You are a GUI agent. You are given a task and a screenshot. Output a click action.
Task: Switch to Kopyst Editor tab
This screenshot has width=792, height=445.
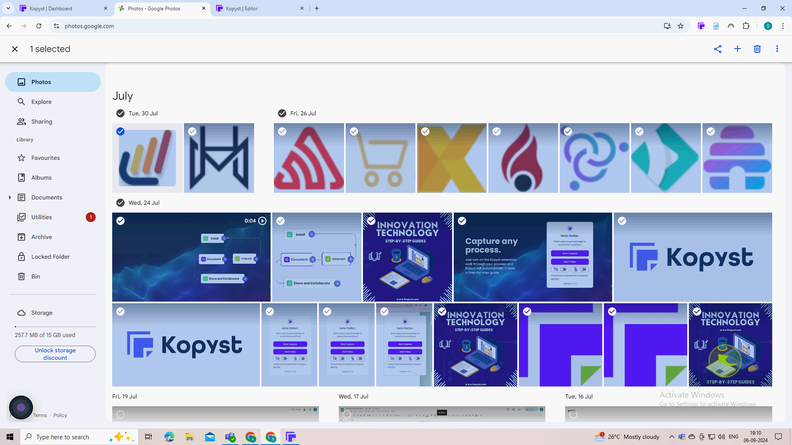(260, 8)
